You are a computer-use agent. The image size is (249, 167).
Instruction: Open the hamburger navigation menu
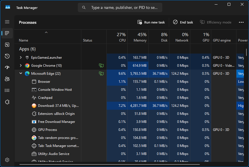pos(7,22)
